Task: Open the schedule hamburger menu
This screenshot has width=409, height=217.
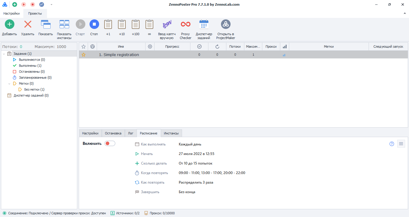Action: 401,144
